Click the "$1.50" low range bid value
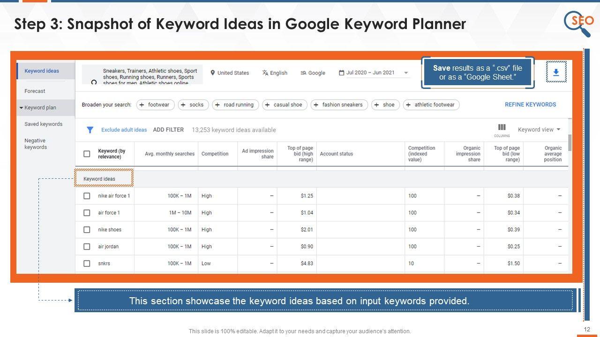The width and height of the screenshot is (600, 337). pyautogui.click(x=514, y=264)
